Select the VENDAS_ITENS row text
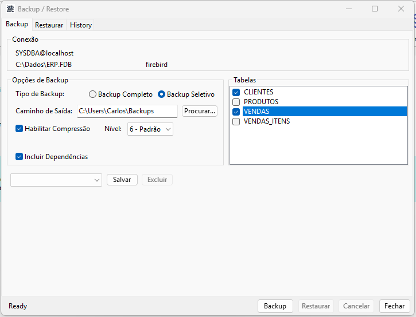 tap(267, 121)
